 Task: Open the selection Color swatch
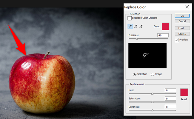coord(166,26)
